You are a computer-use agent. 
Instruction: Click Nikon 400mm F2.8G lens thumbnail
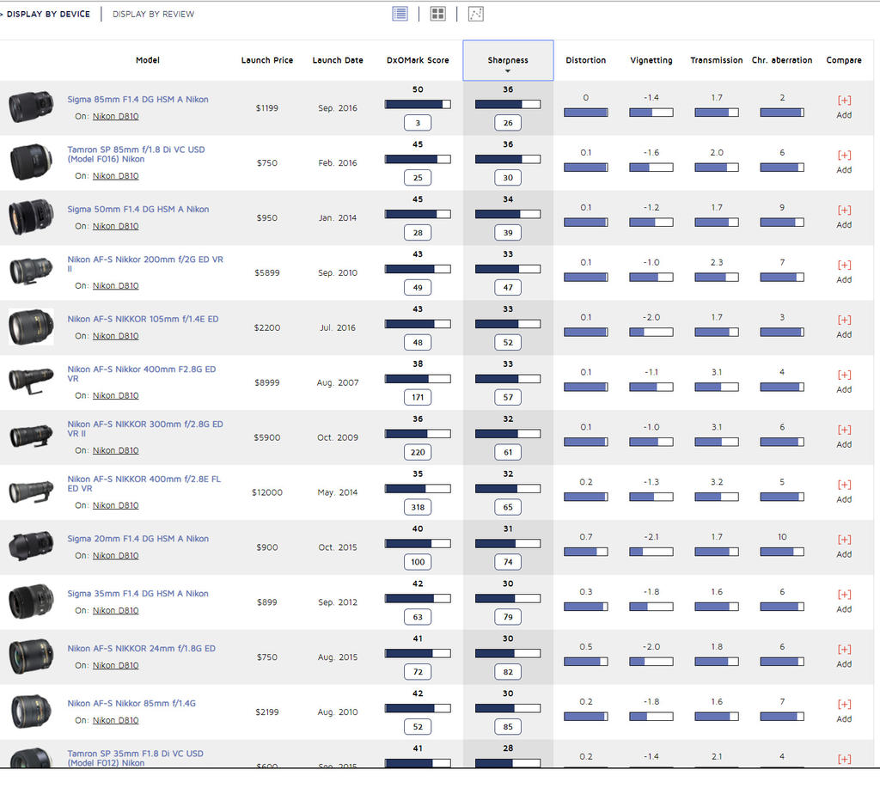[x=31, y=381]
